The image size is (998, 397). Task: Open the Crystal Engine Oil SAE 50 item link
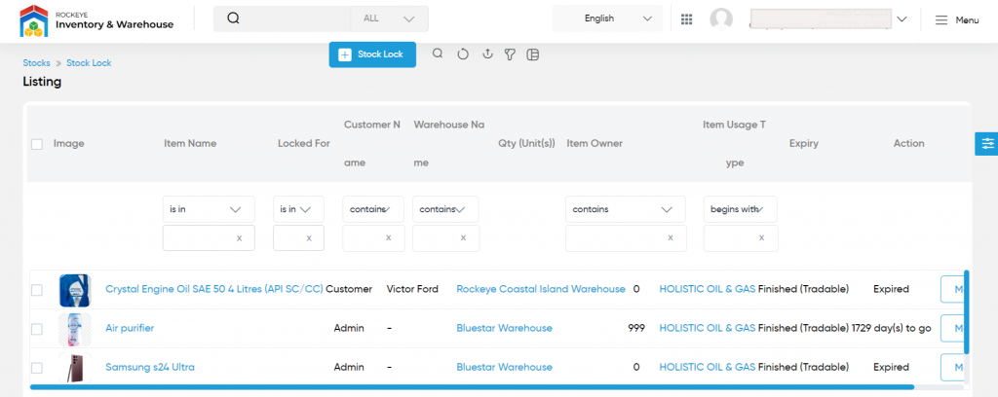click(x=214, y=289)
